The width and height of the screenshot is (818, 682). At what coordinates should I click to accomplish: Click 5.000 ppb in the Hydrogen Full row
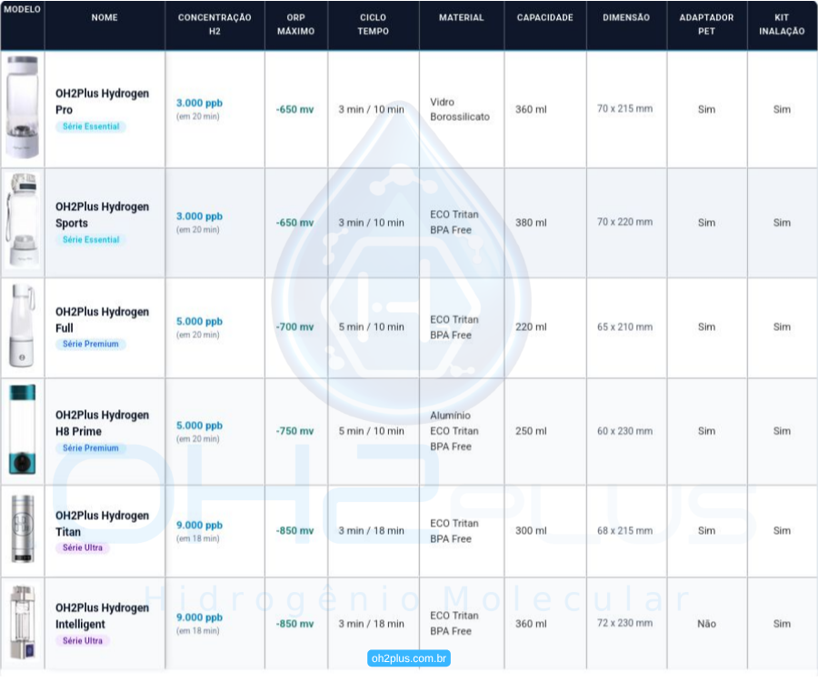(199, 321)
